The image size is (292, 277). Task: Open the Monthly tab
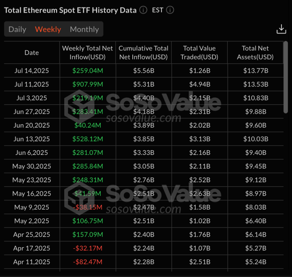84,29
